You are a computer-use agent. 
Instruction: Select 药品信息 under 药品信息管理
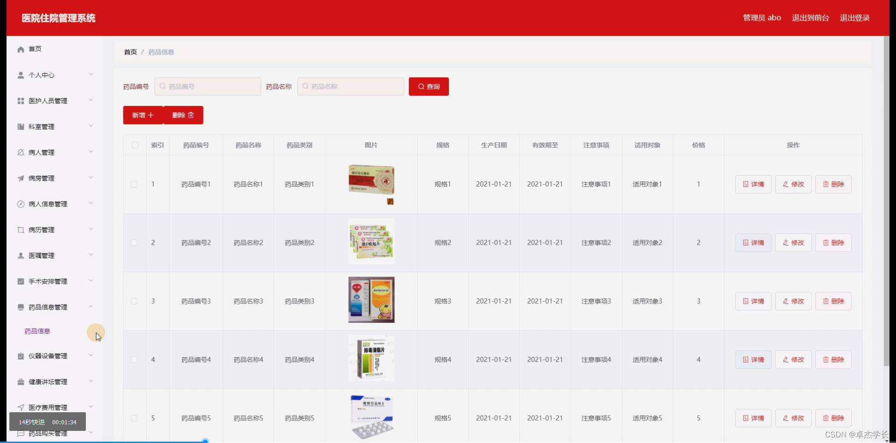[37, 331]
